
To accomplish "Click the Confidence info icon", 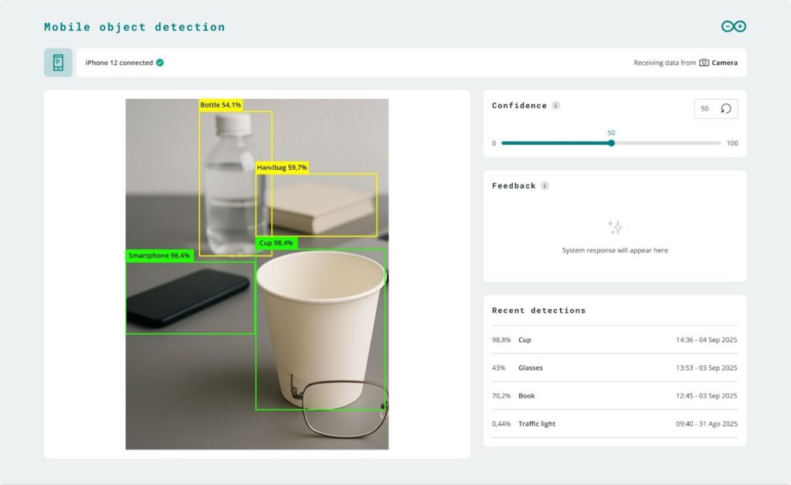I will tap(556, 106).
